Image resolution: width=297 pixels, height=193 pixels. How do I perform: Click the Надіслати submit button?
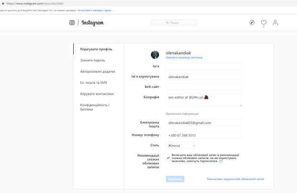tap(175, 179)
